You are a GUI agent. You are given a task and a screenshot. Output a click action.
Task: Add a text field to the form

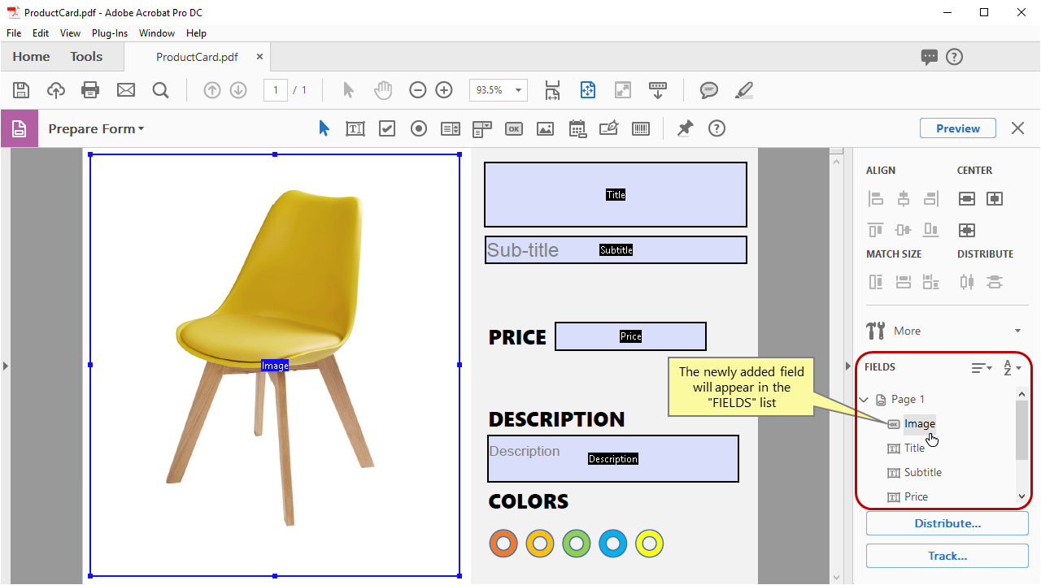click(x=355, y=128)
